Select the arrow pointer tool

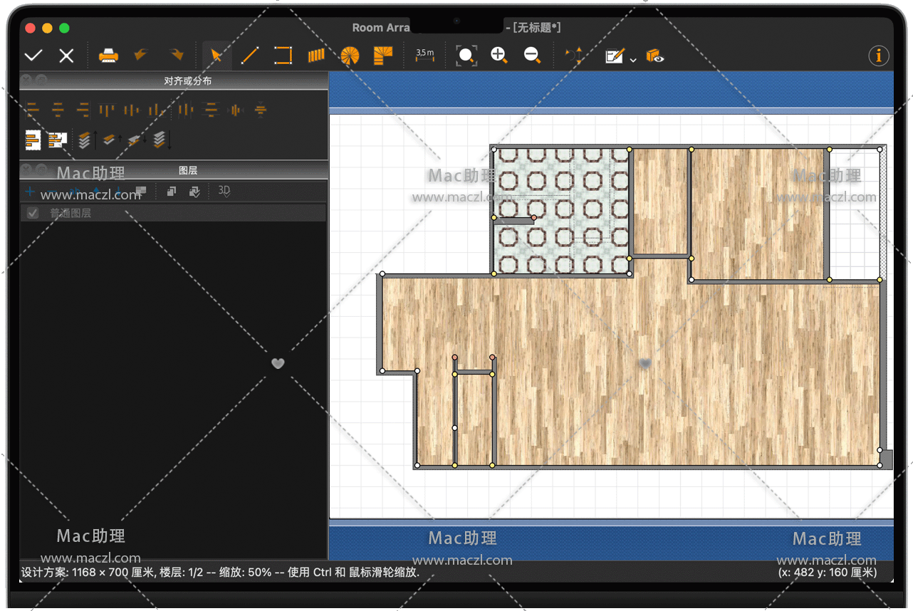click(x=216, y=56)
